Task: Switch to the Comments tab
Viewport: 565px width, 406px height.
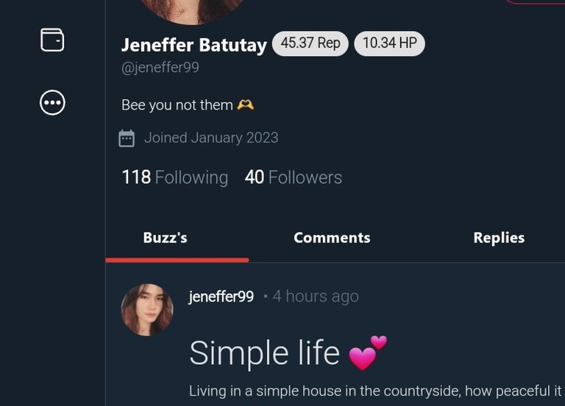Action: coord(332,238)
